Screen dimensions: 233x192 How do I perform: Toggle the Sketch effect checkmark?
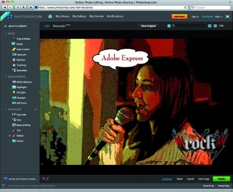9,136
